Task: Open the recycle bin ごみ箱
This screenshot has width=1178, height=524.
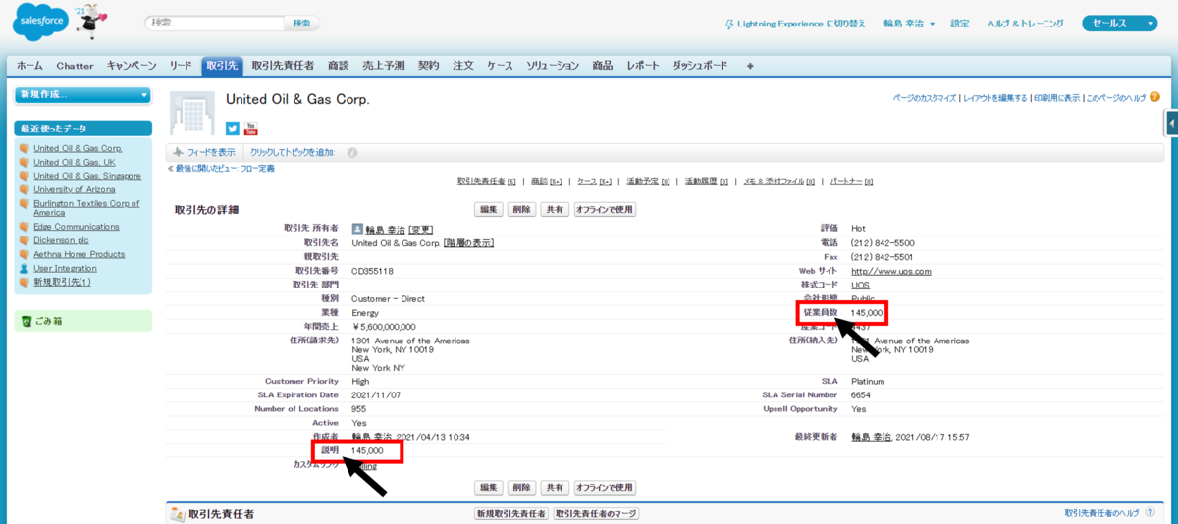Action: pos(40,321)
